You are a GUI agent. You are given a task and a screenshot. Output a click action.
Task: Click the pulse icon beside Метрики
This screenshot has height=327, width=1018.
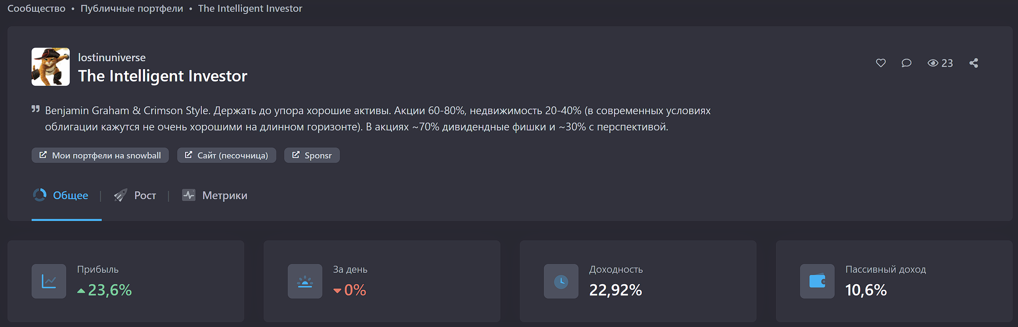(x=189, y=195)
